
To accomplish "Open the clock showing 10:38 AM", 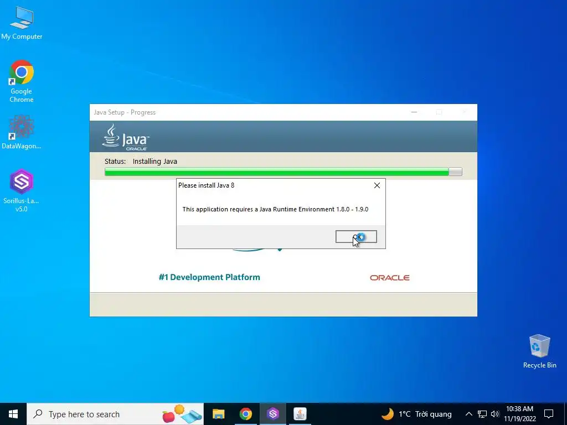I will click(x=519, y=414).
